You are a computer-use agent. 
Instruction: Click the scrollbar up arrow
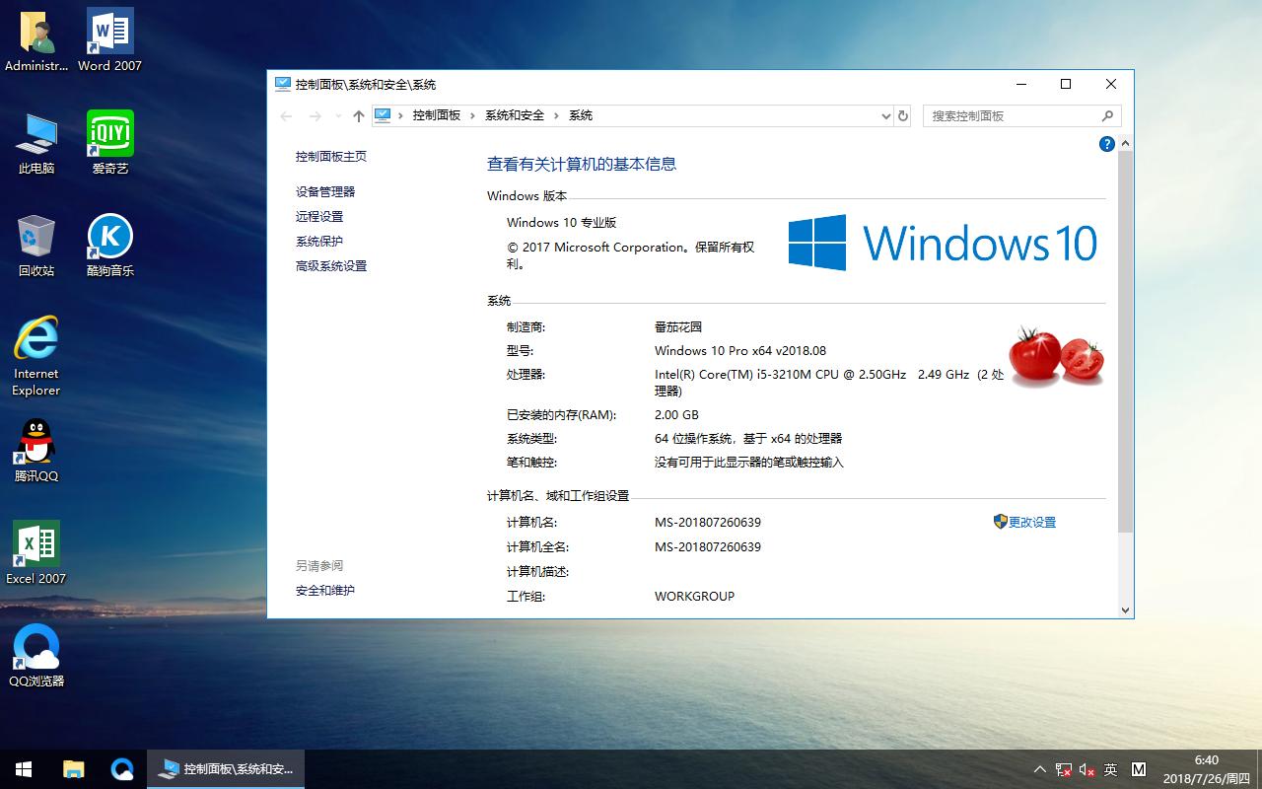pyautogui.click(x=1125, y=144)
